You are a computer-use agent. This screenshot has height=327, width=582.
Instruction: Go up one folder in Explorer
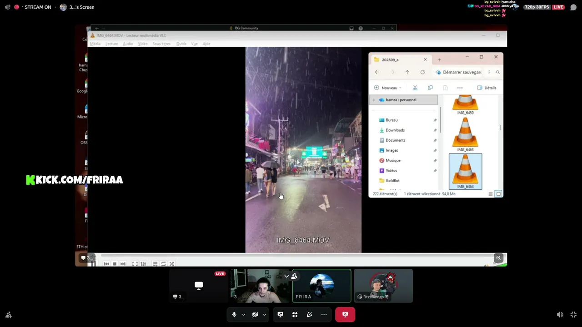(x=407, y=72)
